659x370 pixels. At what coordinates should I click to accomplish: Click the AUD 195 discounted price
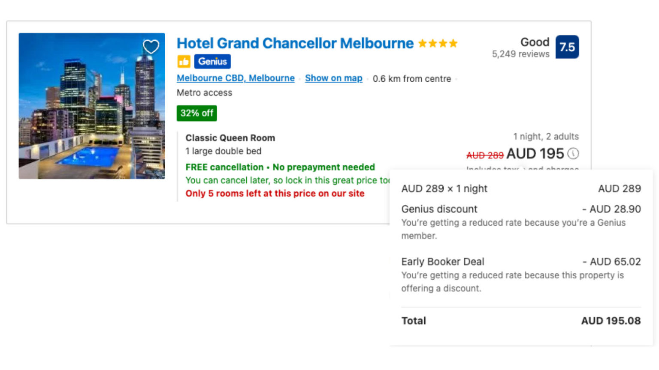tap(535, 154)
